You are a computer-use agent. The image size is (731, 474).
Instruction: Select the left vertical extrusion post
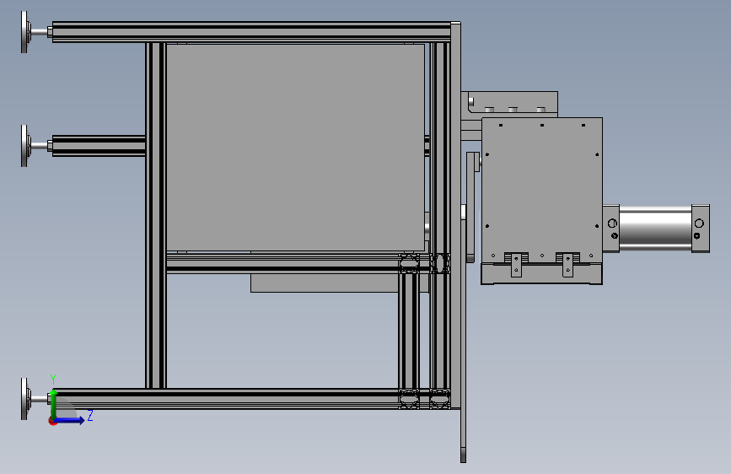156,216
